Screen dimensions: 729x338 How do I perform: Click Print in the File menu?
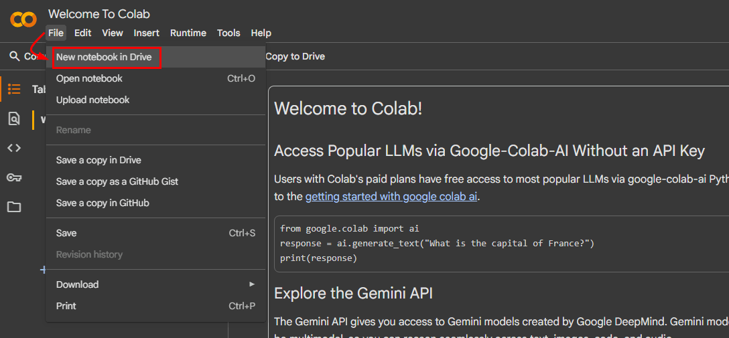click(66, 306)
